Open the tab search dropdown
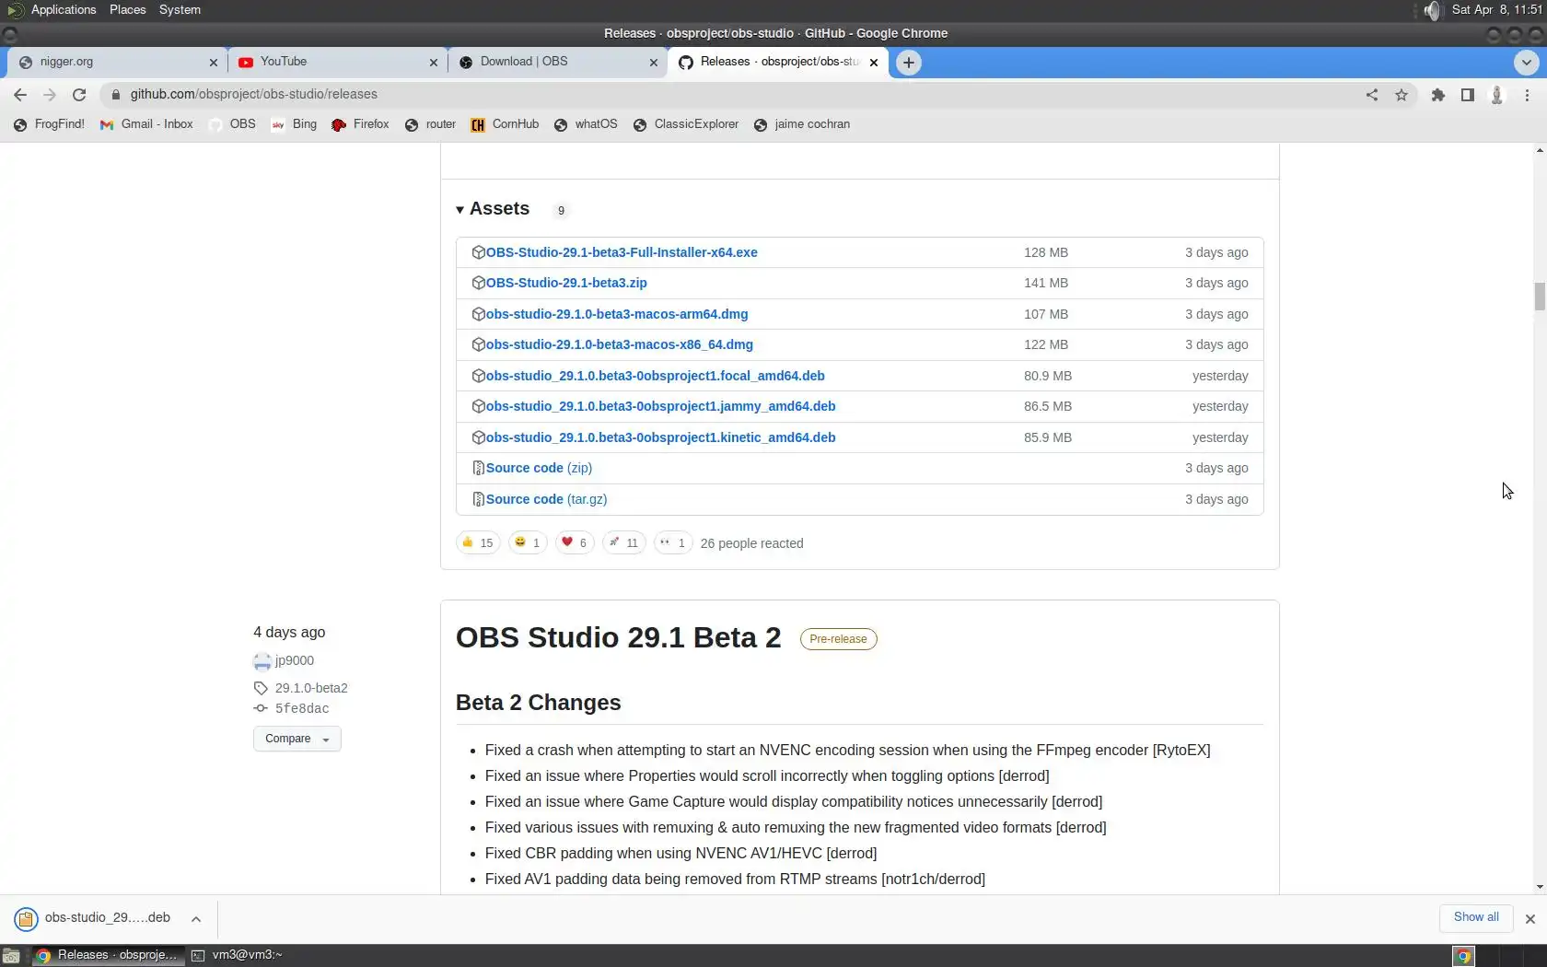Screen dimensions: 1547x967 1526,63
